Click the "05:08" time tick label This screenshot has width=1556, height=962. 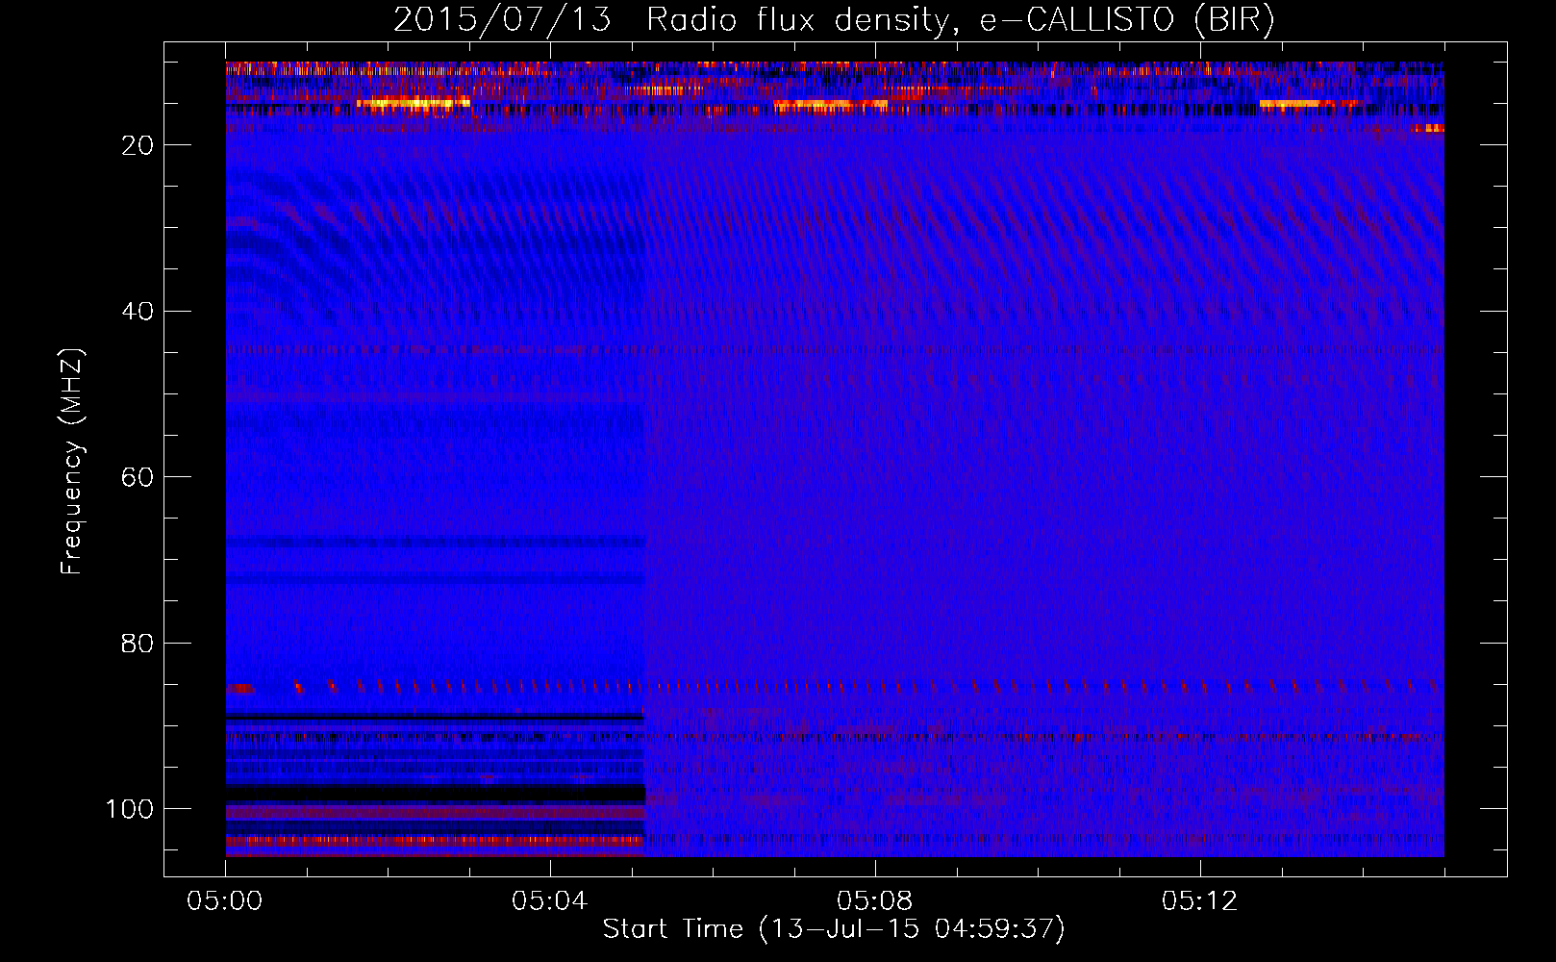875,901
